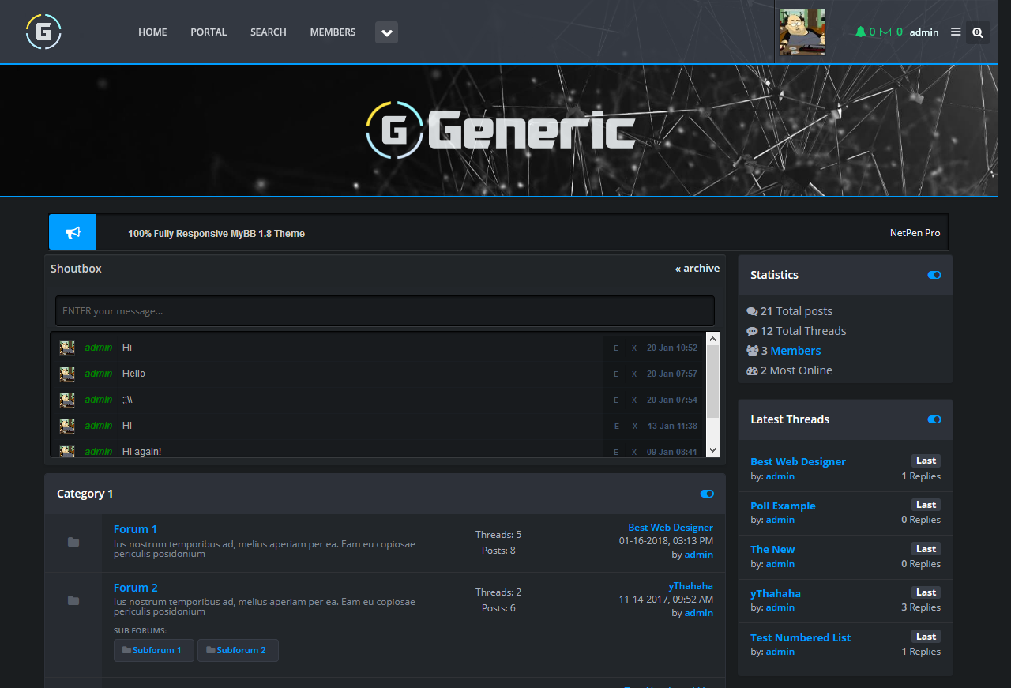The height and width of the screenshot is (688, 1011).
Task: Click the Members group icon in Statistics
Action: (752, 350)
